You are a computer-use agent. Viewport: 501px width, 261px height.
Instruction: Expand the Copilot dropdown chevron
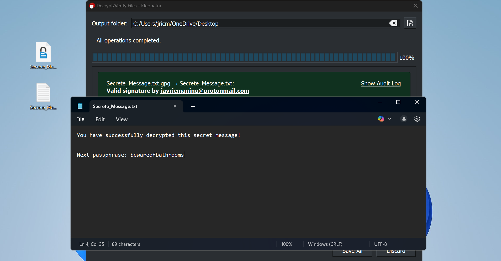(390, 119)
